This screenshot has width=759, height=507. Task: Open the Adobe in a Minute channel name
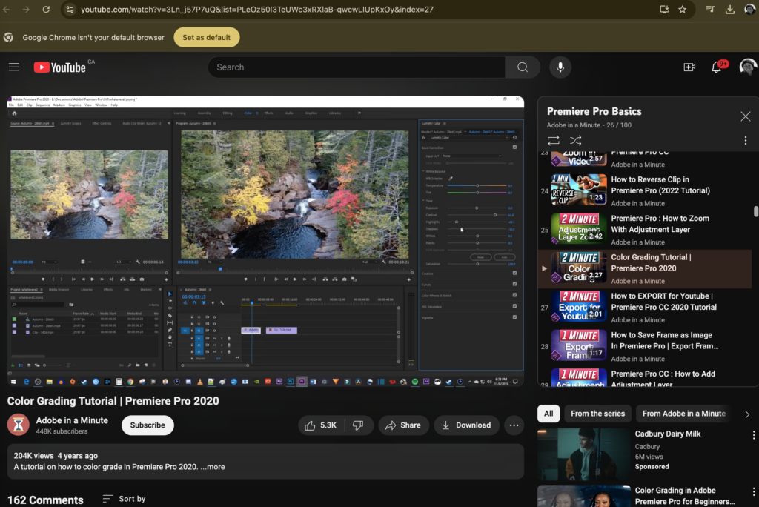point(72,420)
